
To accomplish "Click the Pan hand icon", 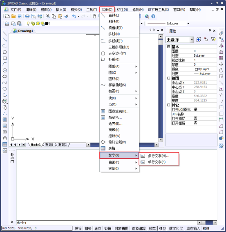I will click(x=94, y=16).
